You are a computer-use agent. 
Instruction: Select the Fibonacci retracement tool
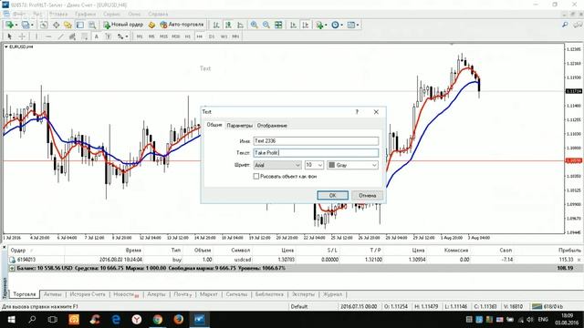coord(85,36)
